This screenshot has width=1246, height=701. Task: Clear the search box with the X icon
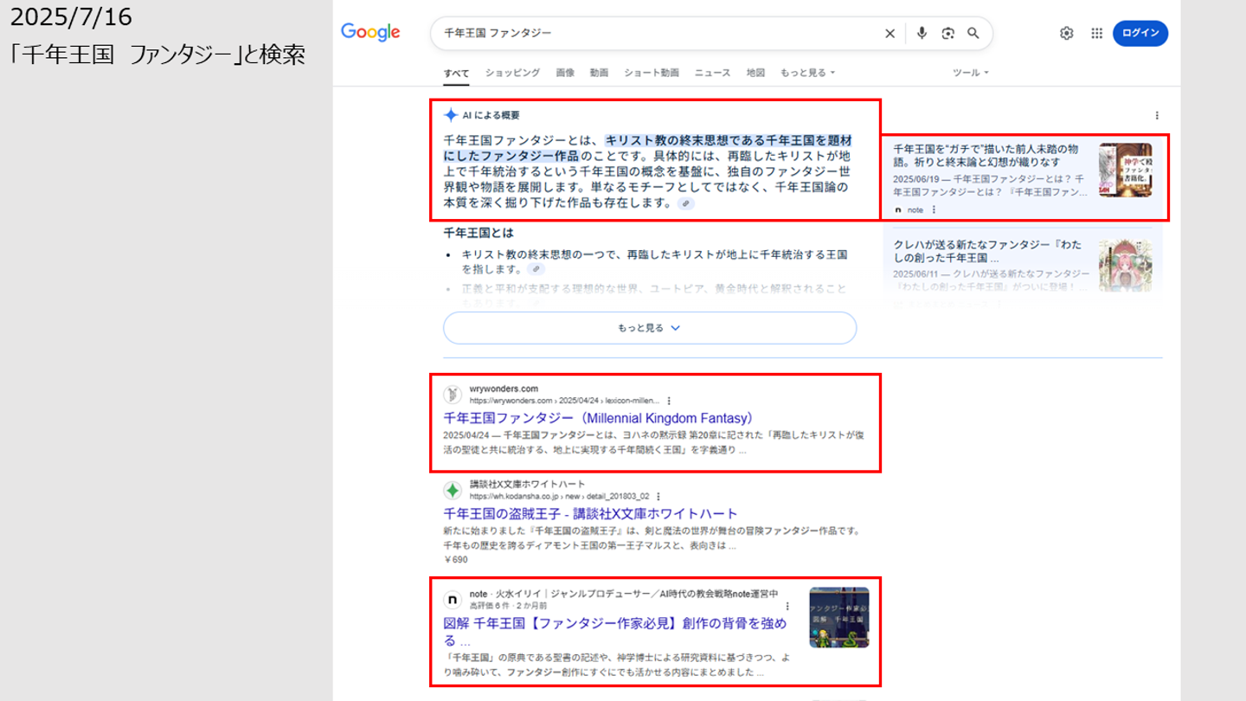(x=890, y=33)
